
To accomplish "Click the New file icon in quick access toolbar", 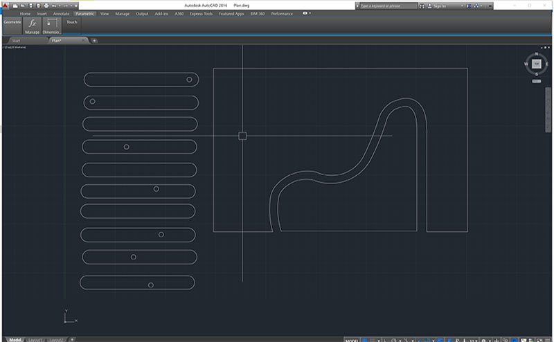I will [x=15, y=6].
